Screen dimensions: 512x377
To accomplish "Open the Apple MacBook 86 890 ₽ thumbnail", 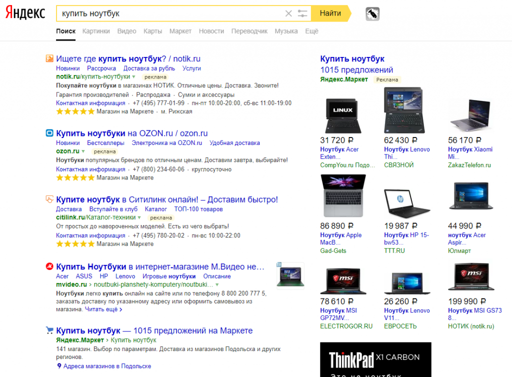I will (x=343, y=195).
